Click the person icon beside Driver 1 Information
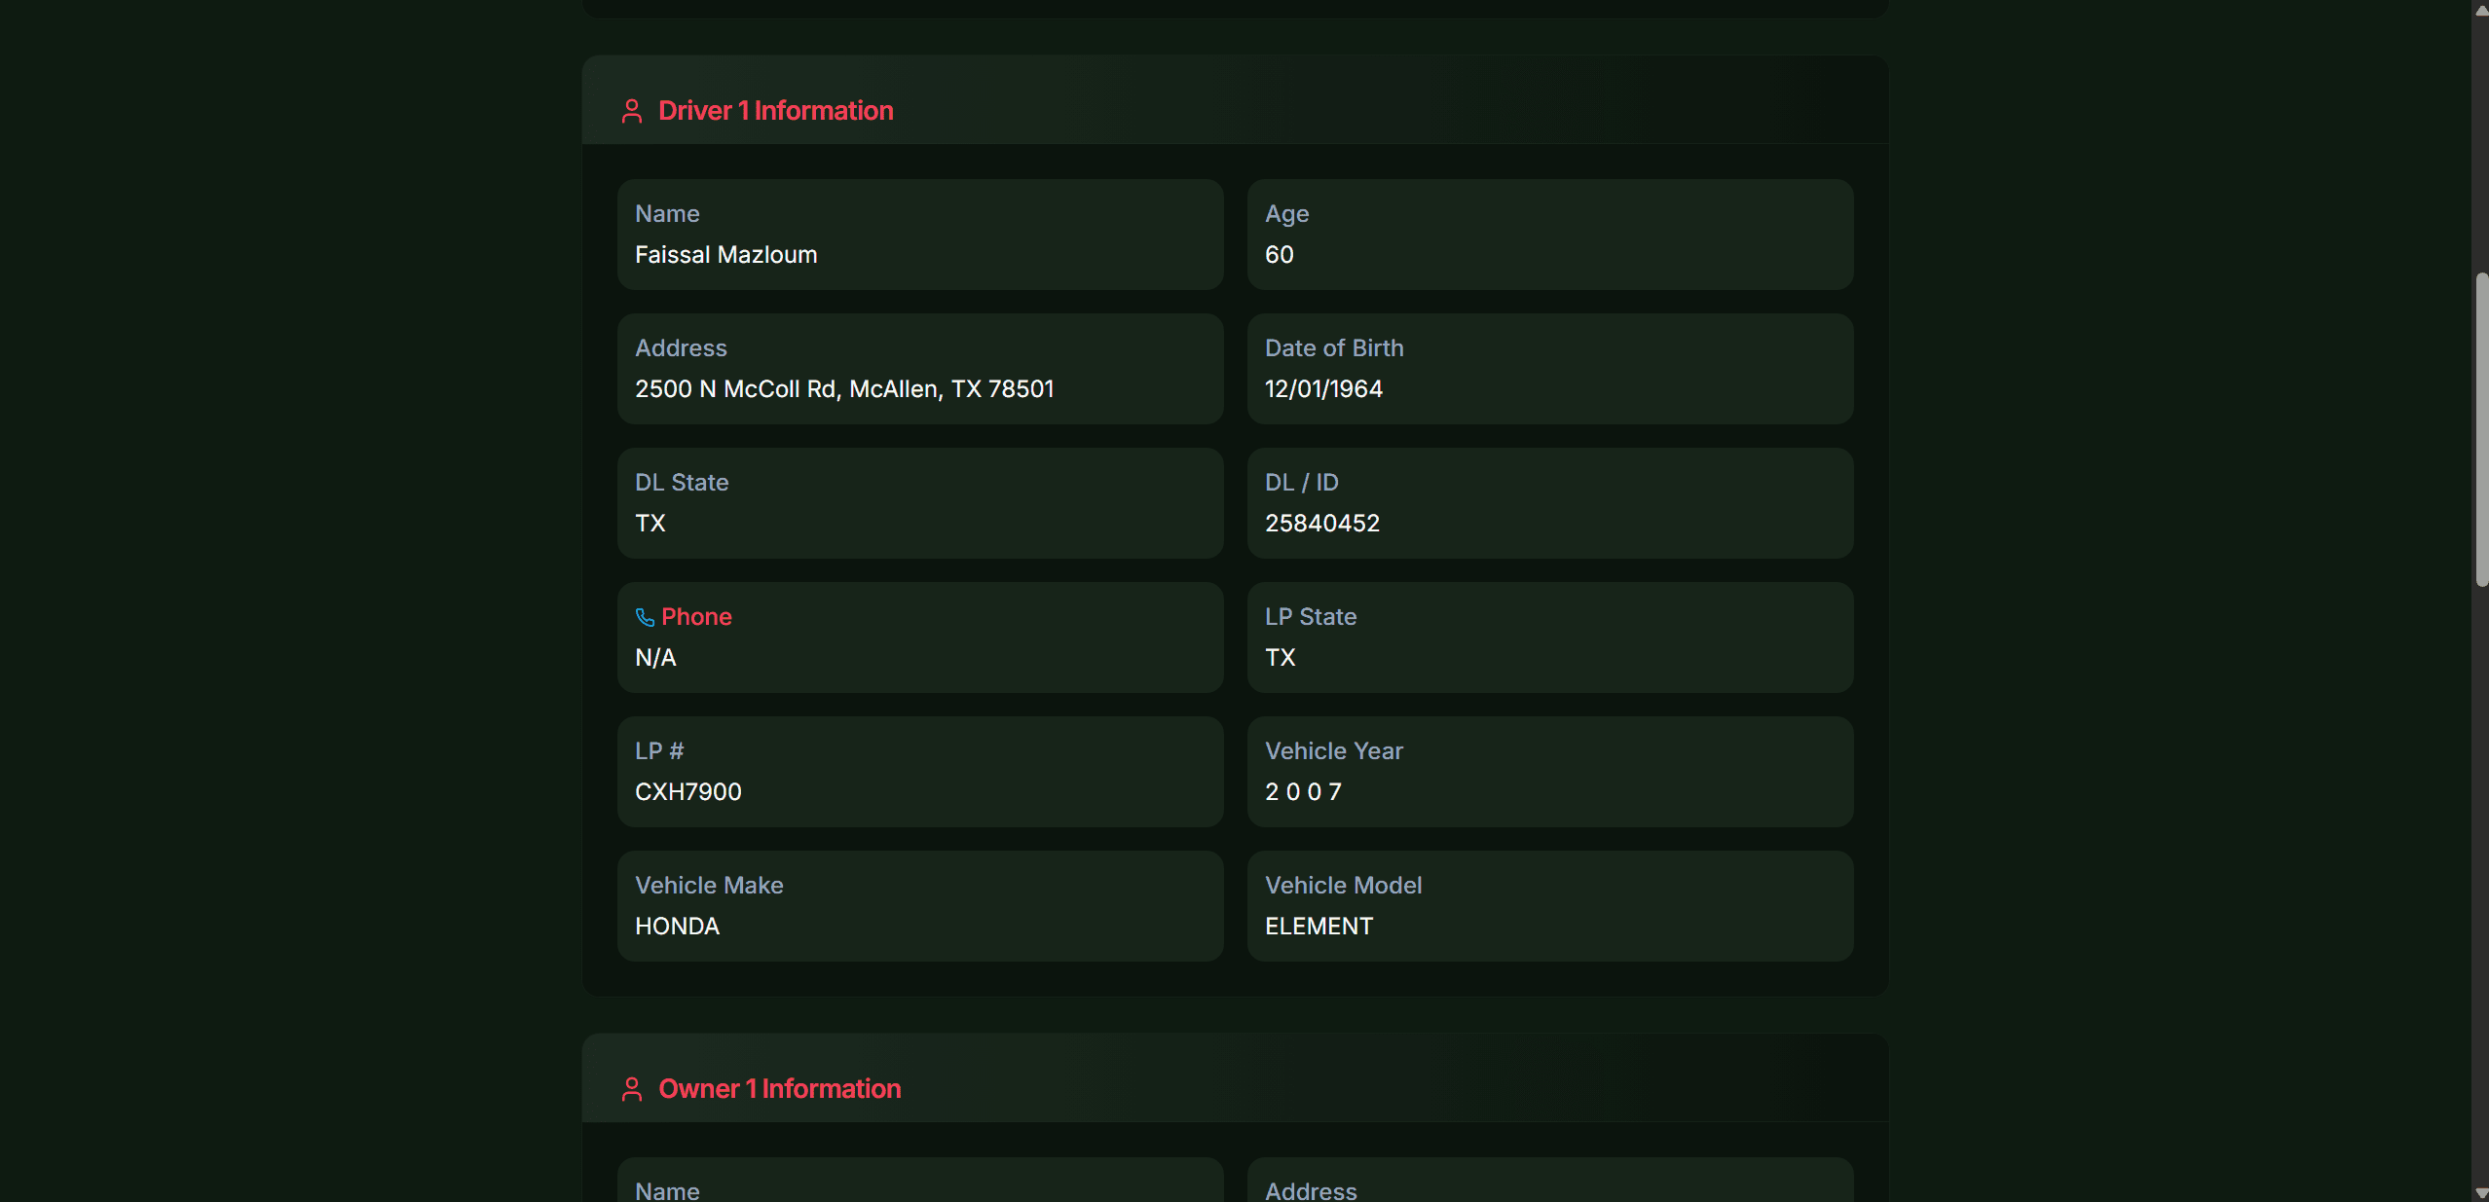 [632, 111]
